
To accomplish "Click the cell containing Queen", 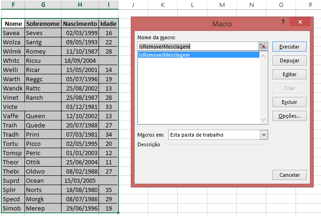I will coord(43,116).
